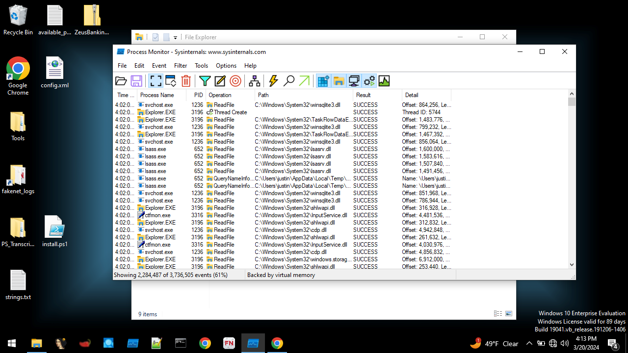Open the Find events search

pos(289,81)
